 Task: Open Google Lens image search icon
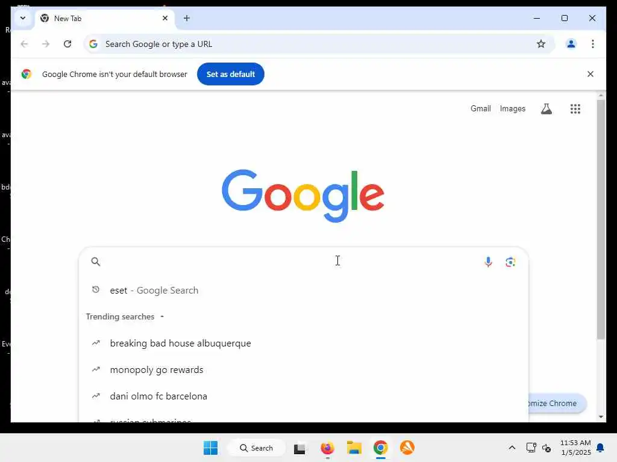510,262
